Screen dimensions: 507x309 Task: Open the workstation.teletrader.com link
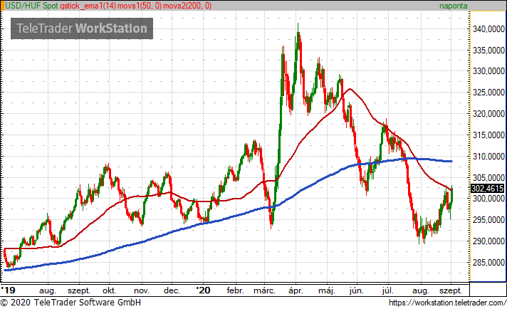click(x=447, y=303)
